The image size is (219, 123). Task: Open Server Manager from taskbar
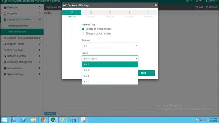point(13,120)
